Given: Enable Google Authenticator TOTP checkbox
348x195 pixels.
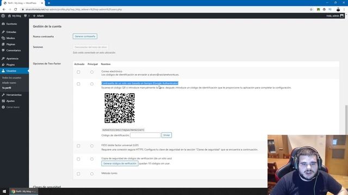Looking at the screenshot, I should [x=78, y=84].
